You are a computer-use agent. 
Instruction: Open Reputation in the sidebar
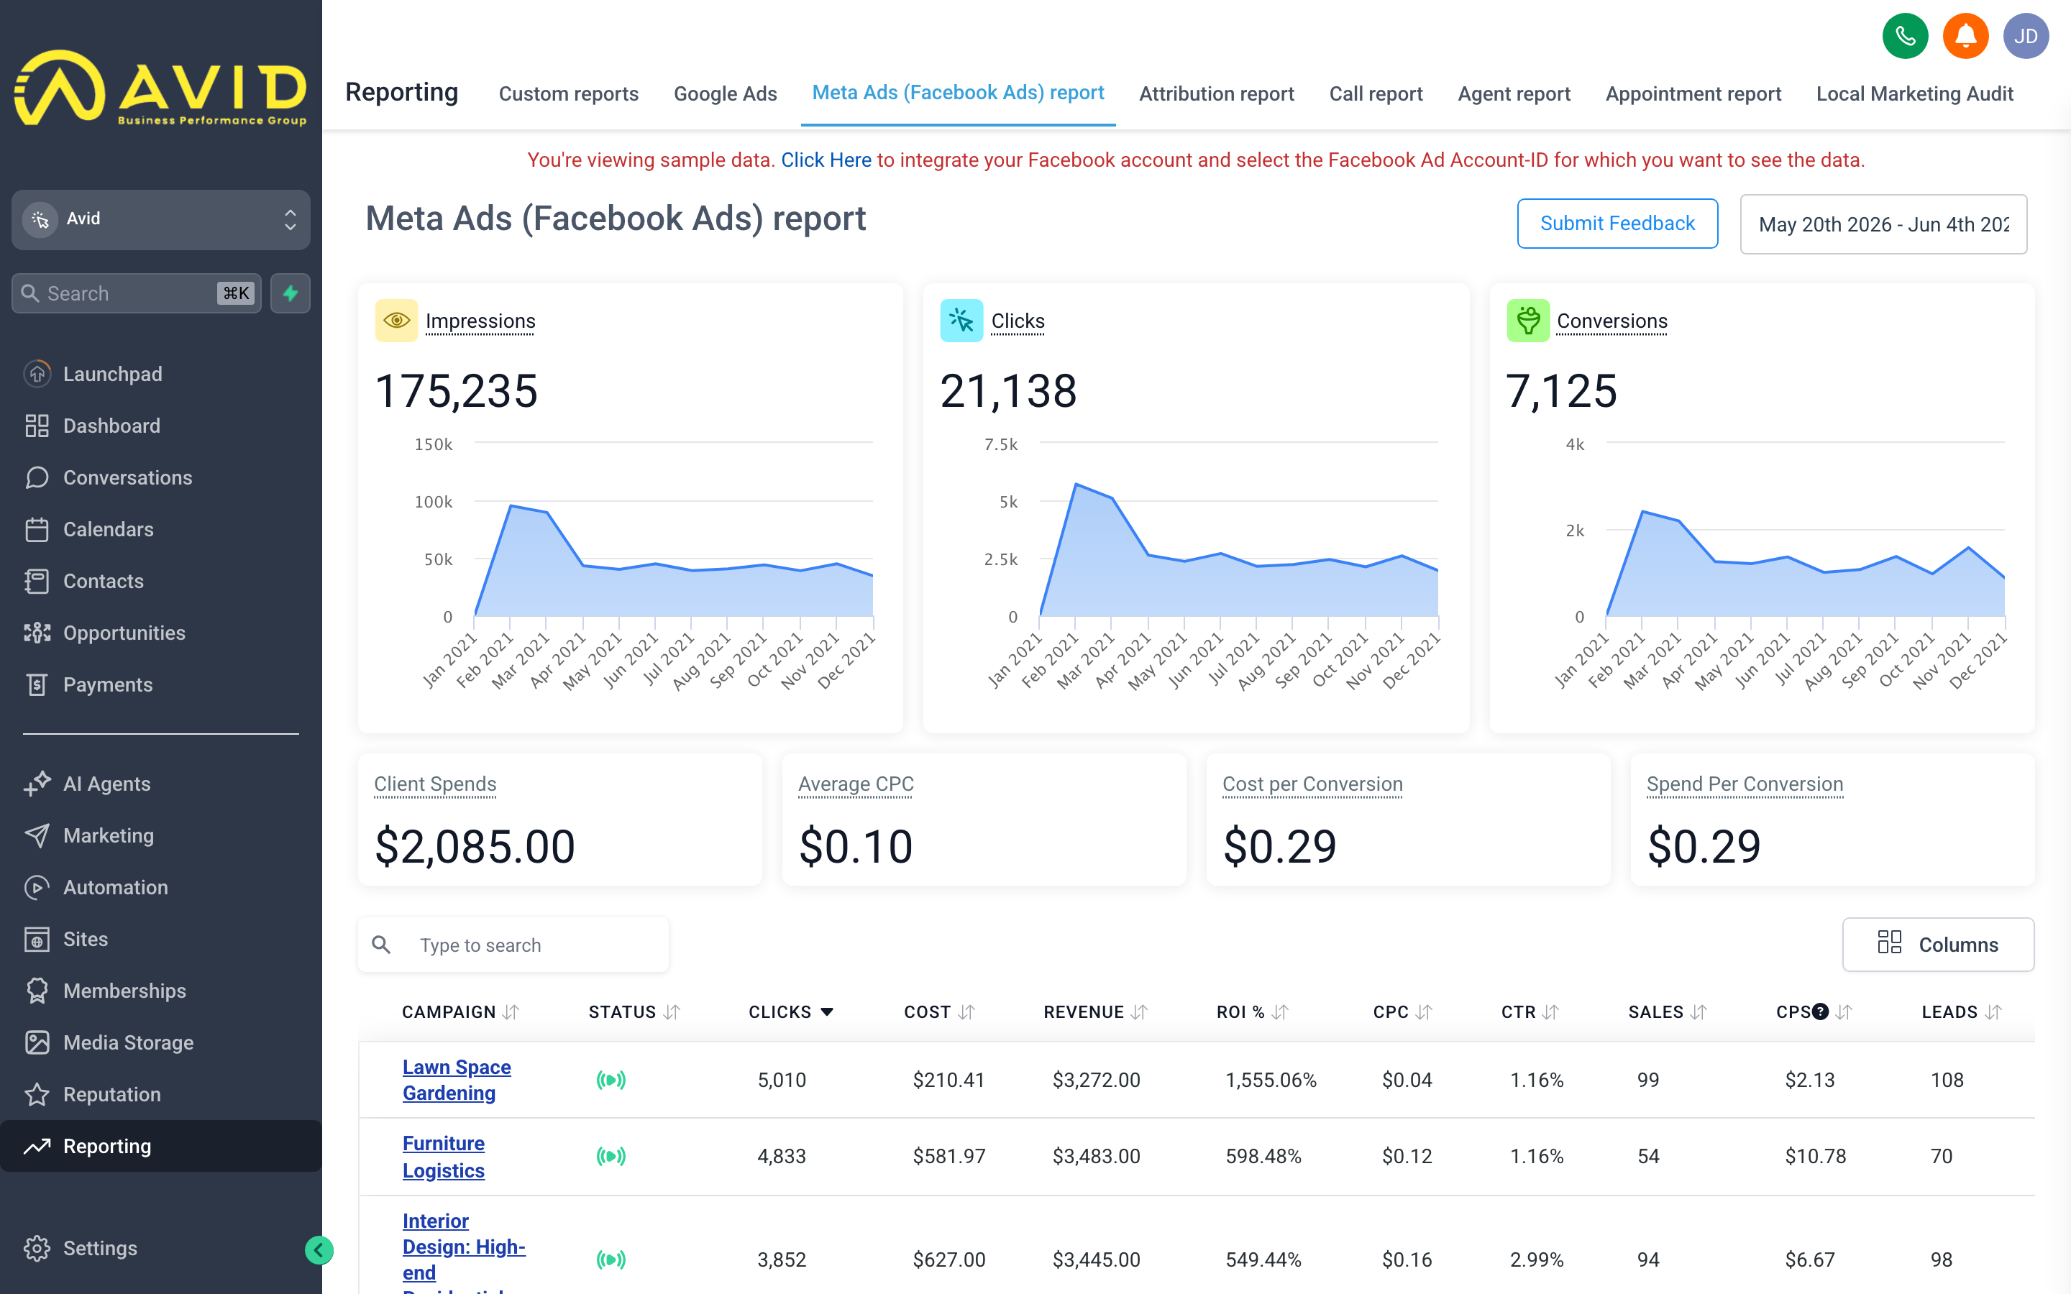tap(161, 1093)
